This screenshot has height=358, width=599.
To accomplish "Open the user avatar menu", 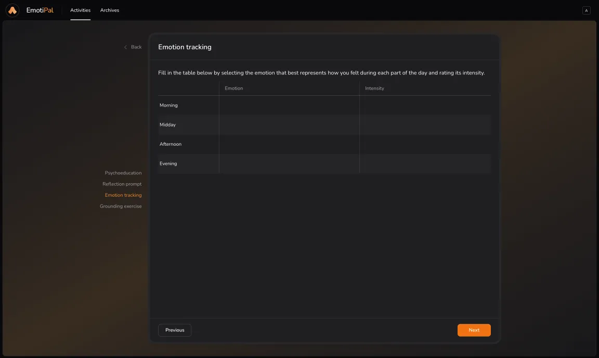I will (586, 10).
